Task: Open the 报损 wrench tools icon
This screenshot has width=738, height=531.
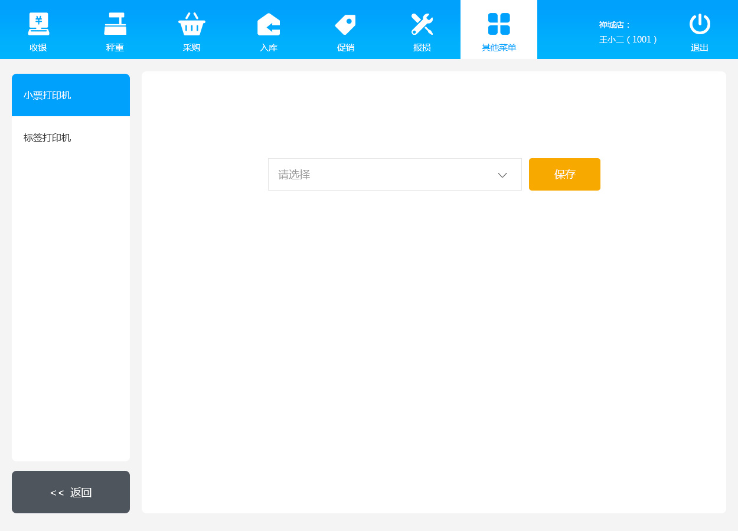Action: point(422,24)
